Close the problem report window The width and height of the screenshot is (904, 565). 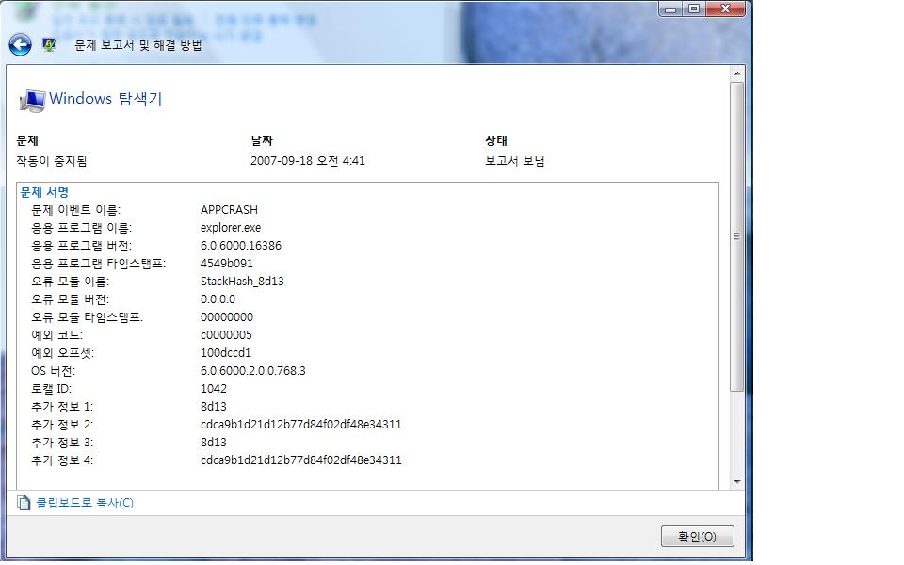[725, 8]
